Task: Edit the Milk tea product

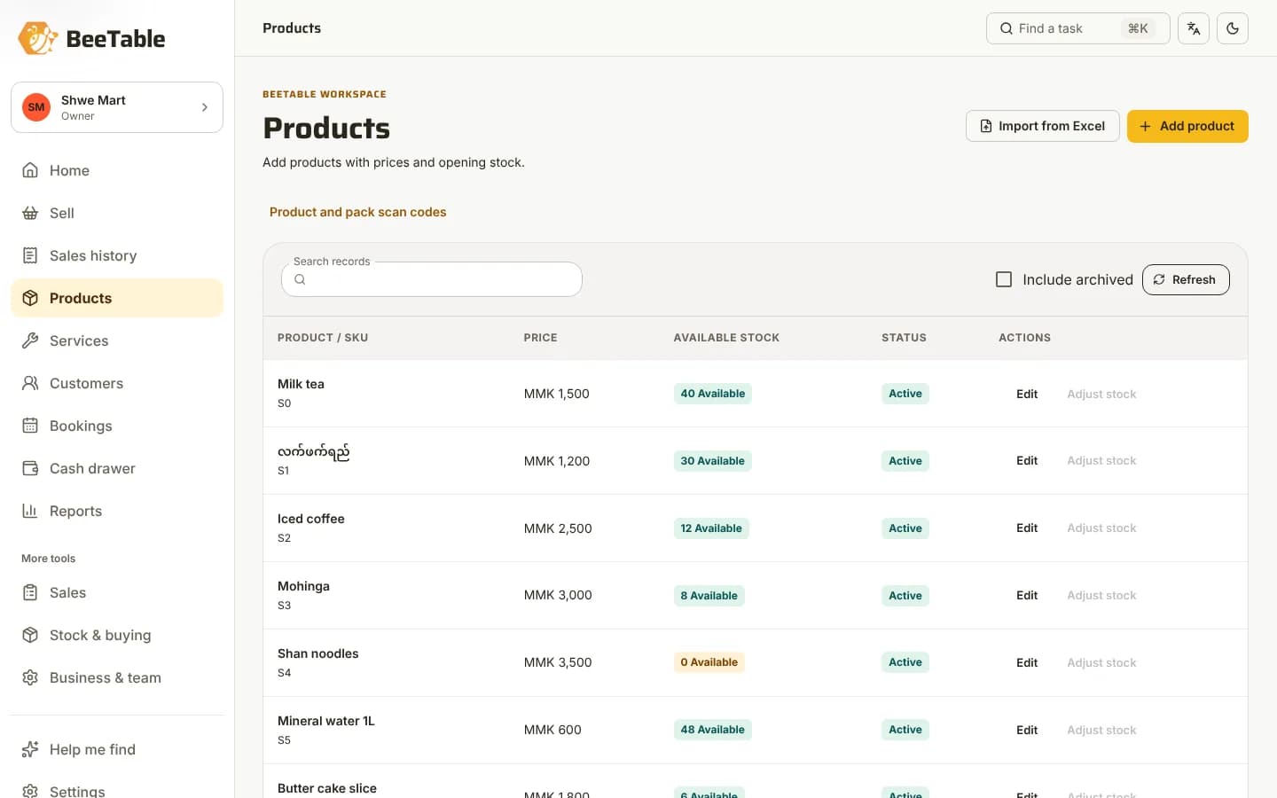Action: click(x=1027, y=394)
